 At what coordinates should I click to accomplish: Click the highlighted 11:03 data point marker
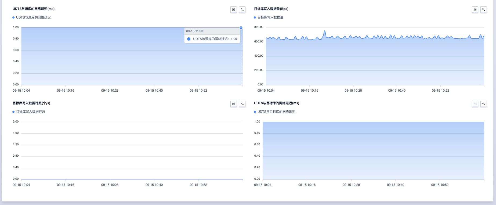241,28
